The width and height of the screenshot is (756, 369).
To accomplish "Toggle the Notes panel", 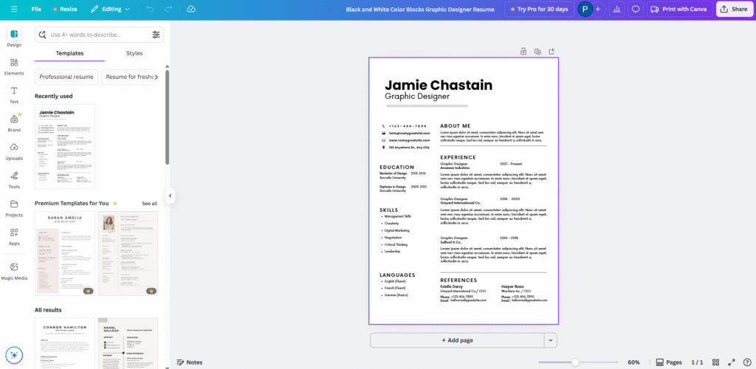I will tap(190, 362).
